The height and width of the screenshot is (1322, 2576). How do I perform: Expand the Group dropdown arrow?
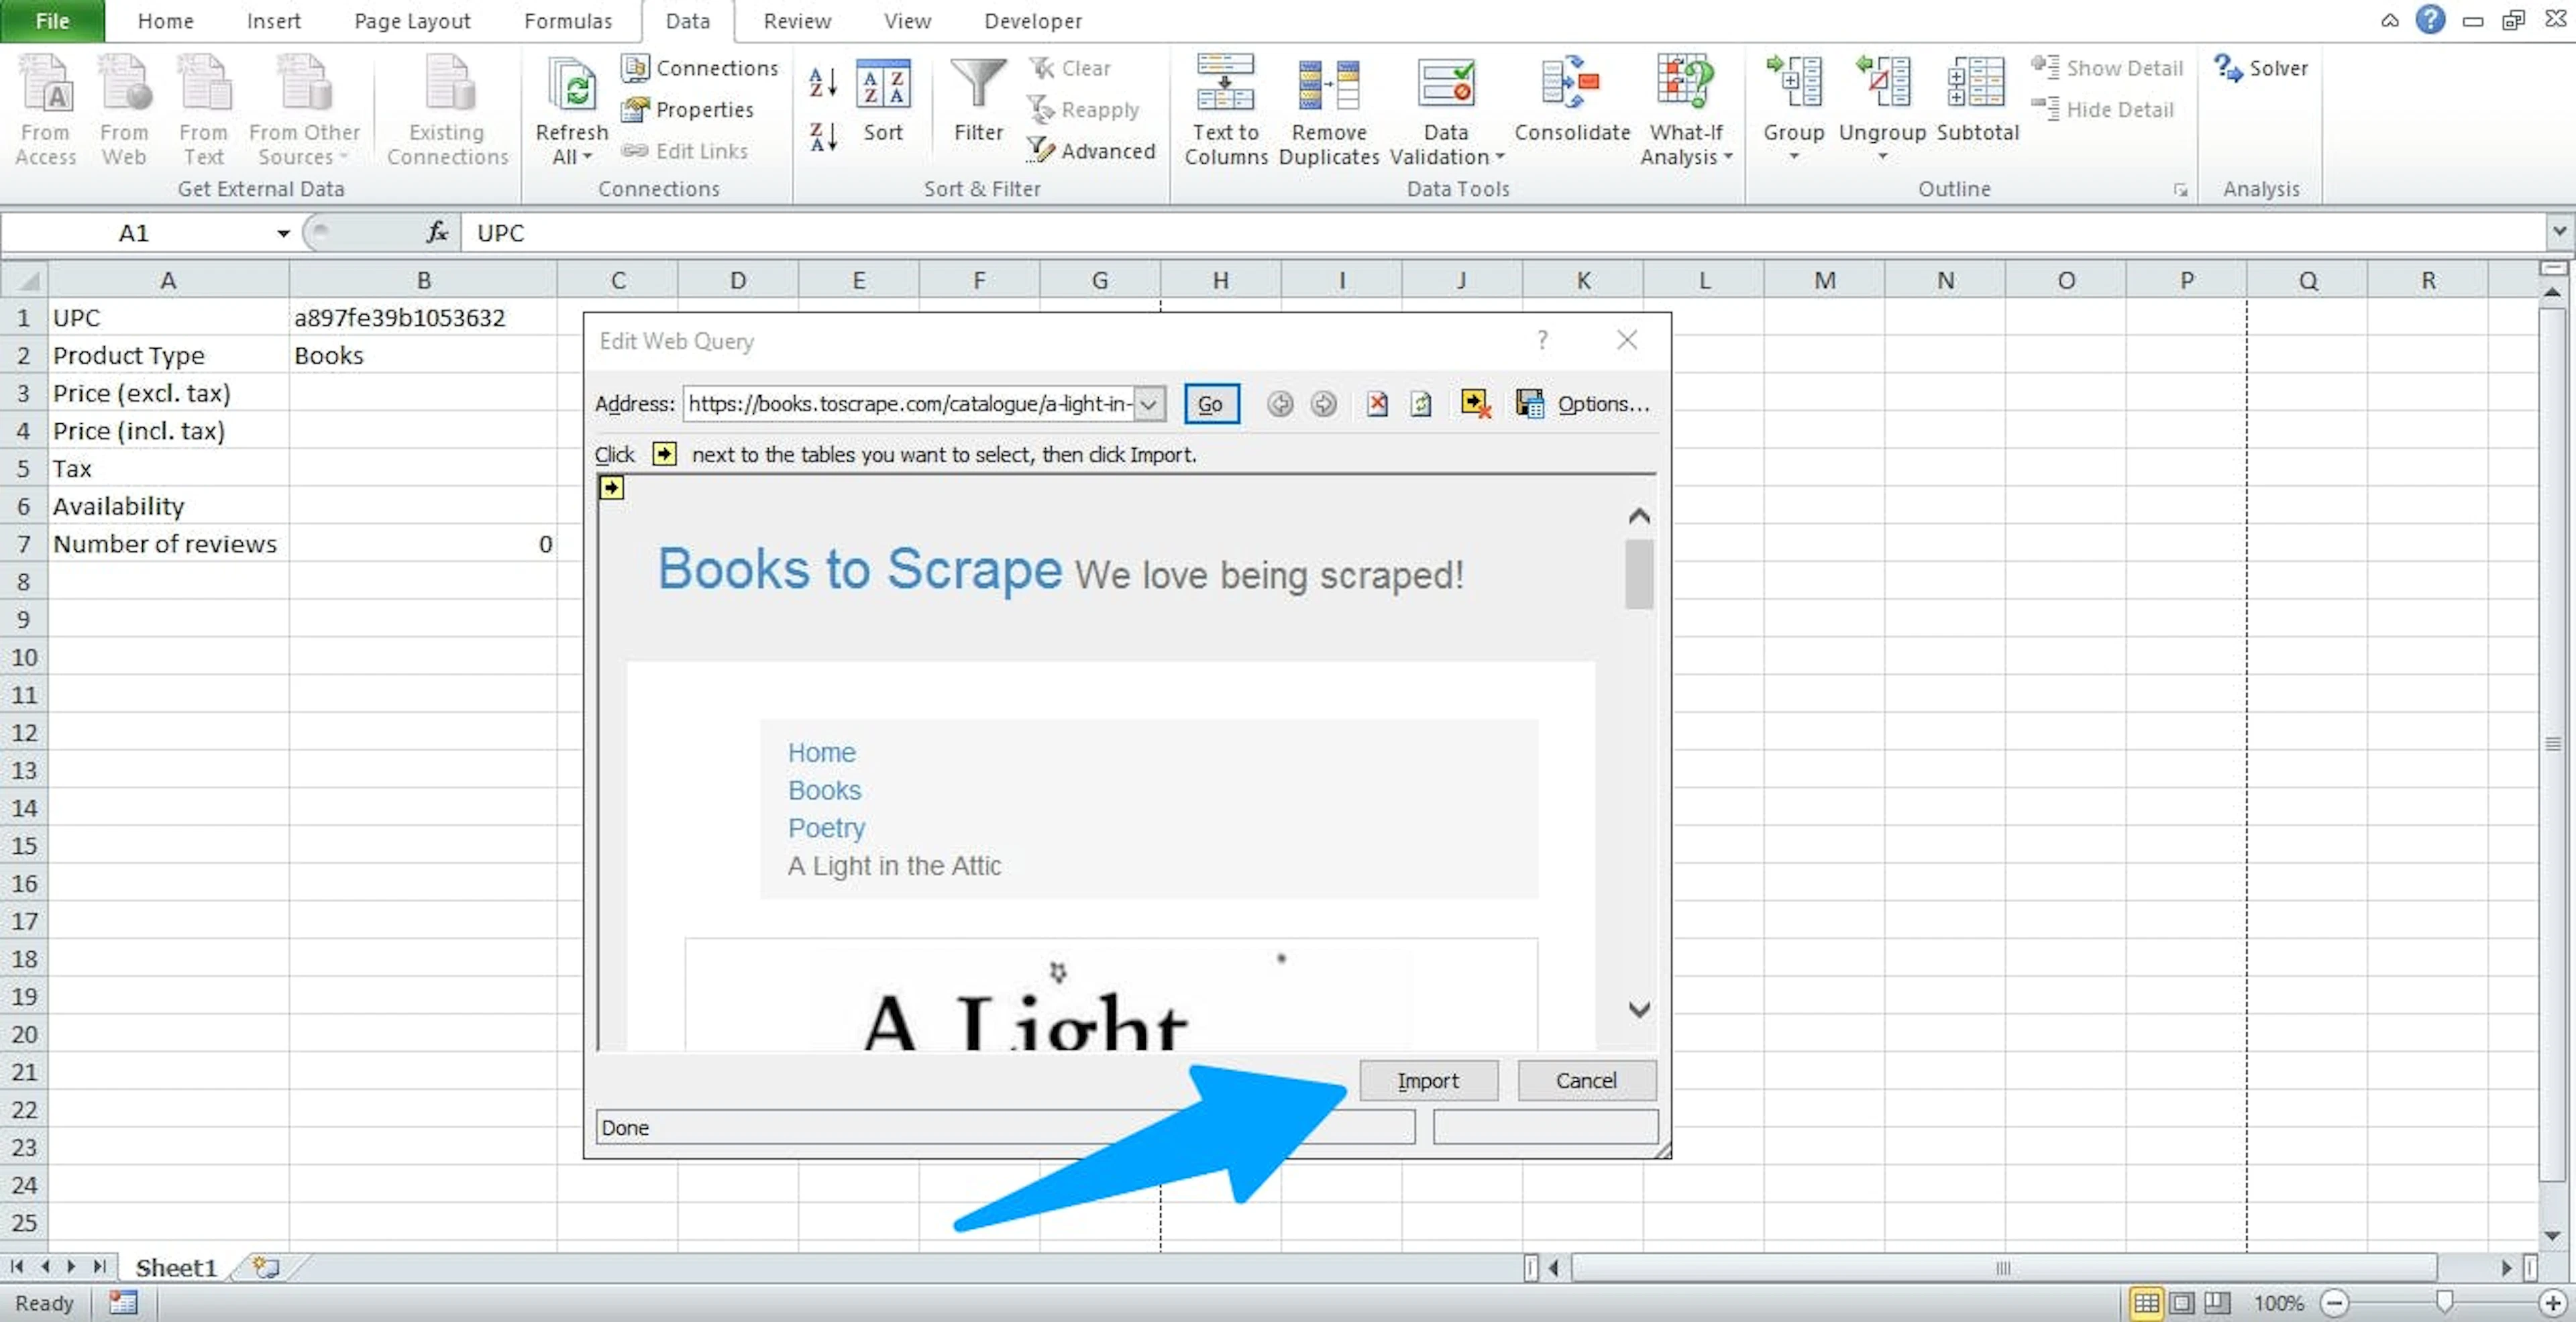tap(1793, 156)
